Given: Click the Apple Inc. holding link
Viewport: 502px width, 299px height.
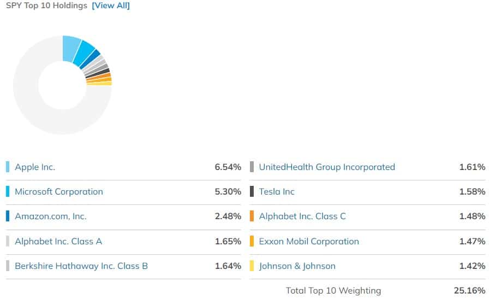Looking at the screenshot, I should [x=35, y=167].
